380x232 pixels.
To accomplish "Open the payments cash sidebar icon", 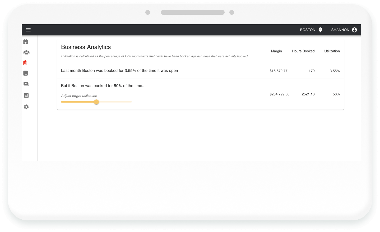I will [x=26, y=84].
